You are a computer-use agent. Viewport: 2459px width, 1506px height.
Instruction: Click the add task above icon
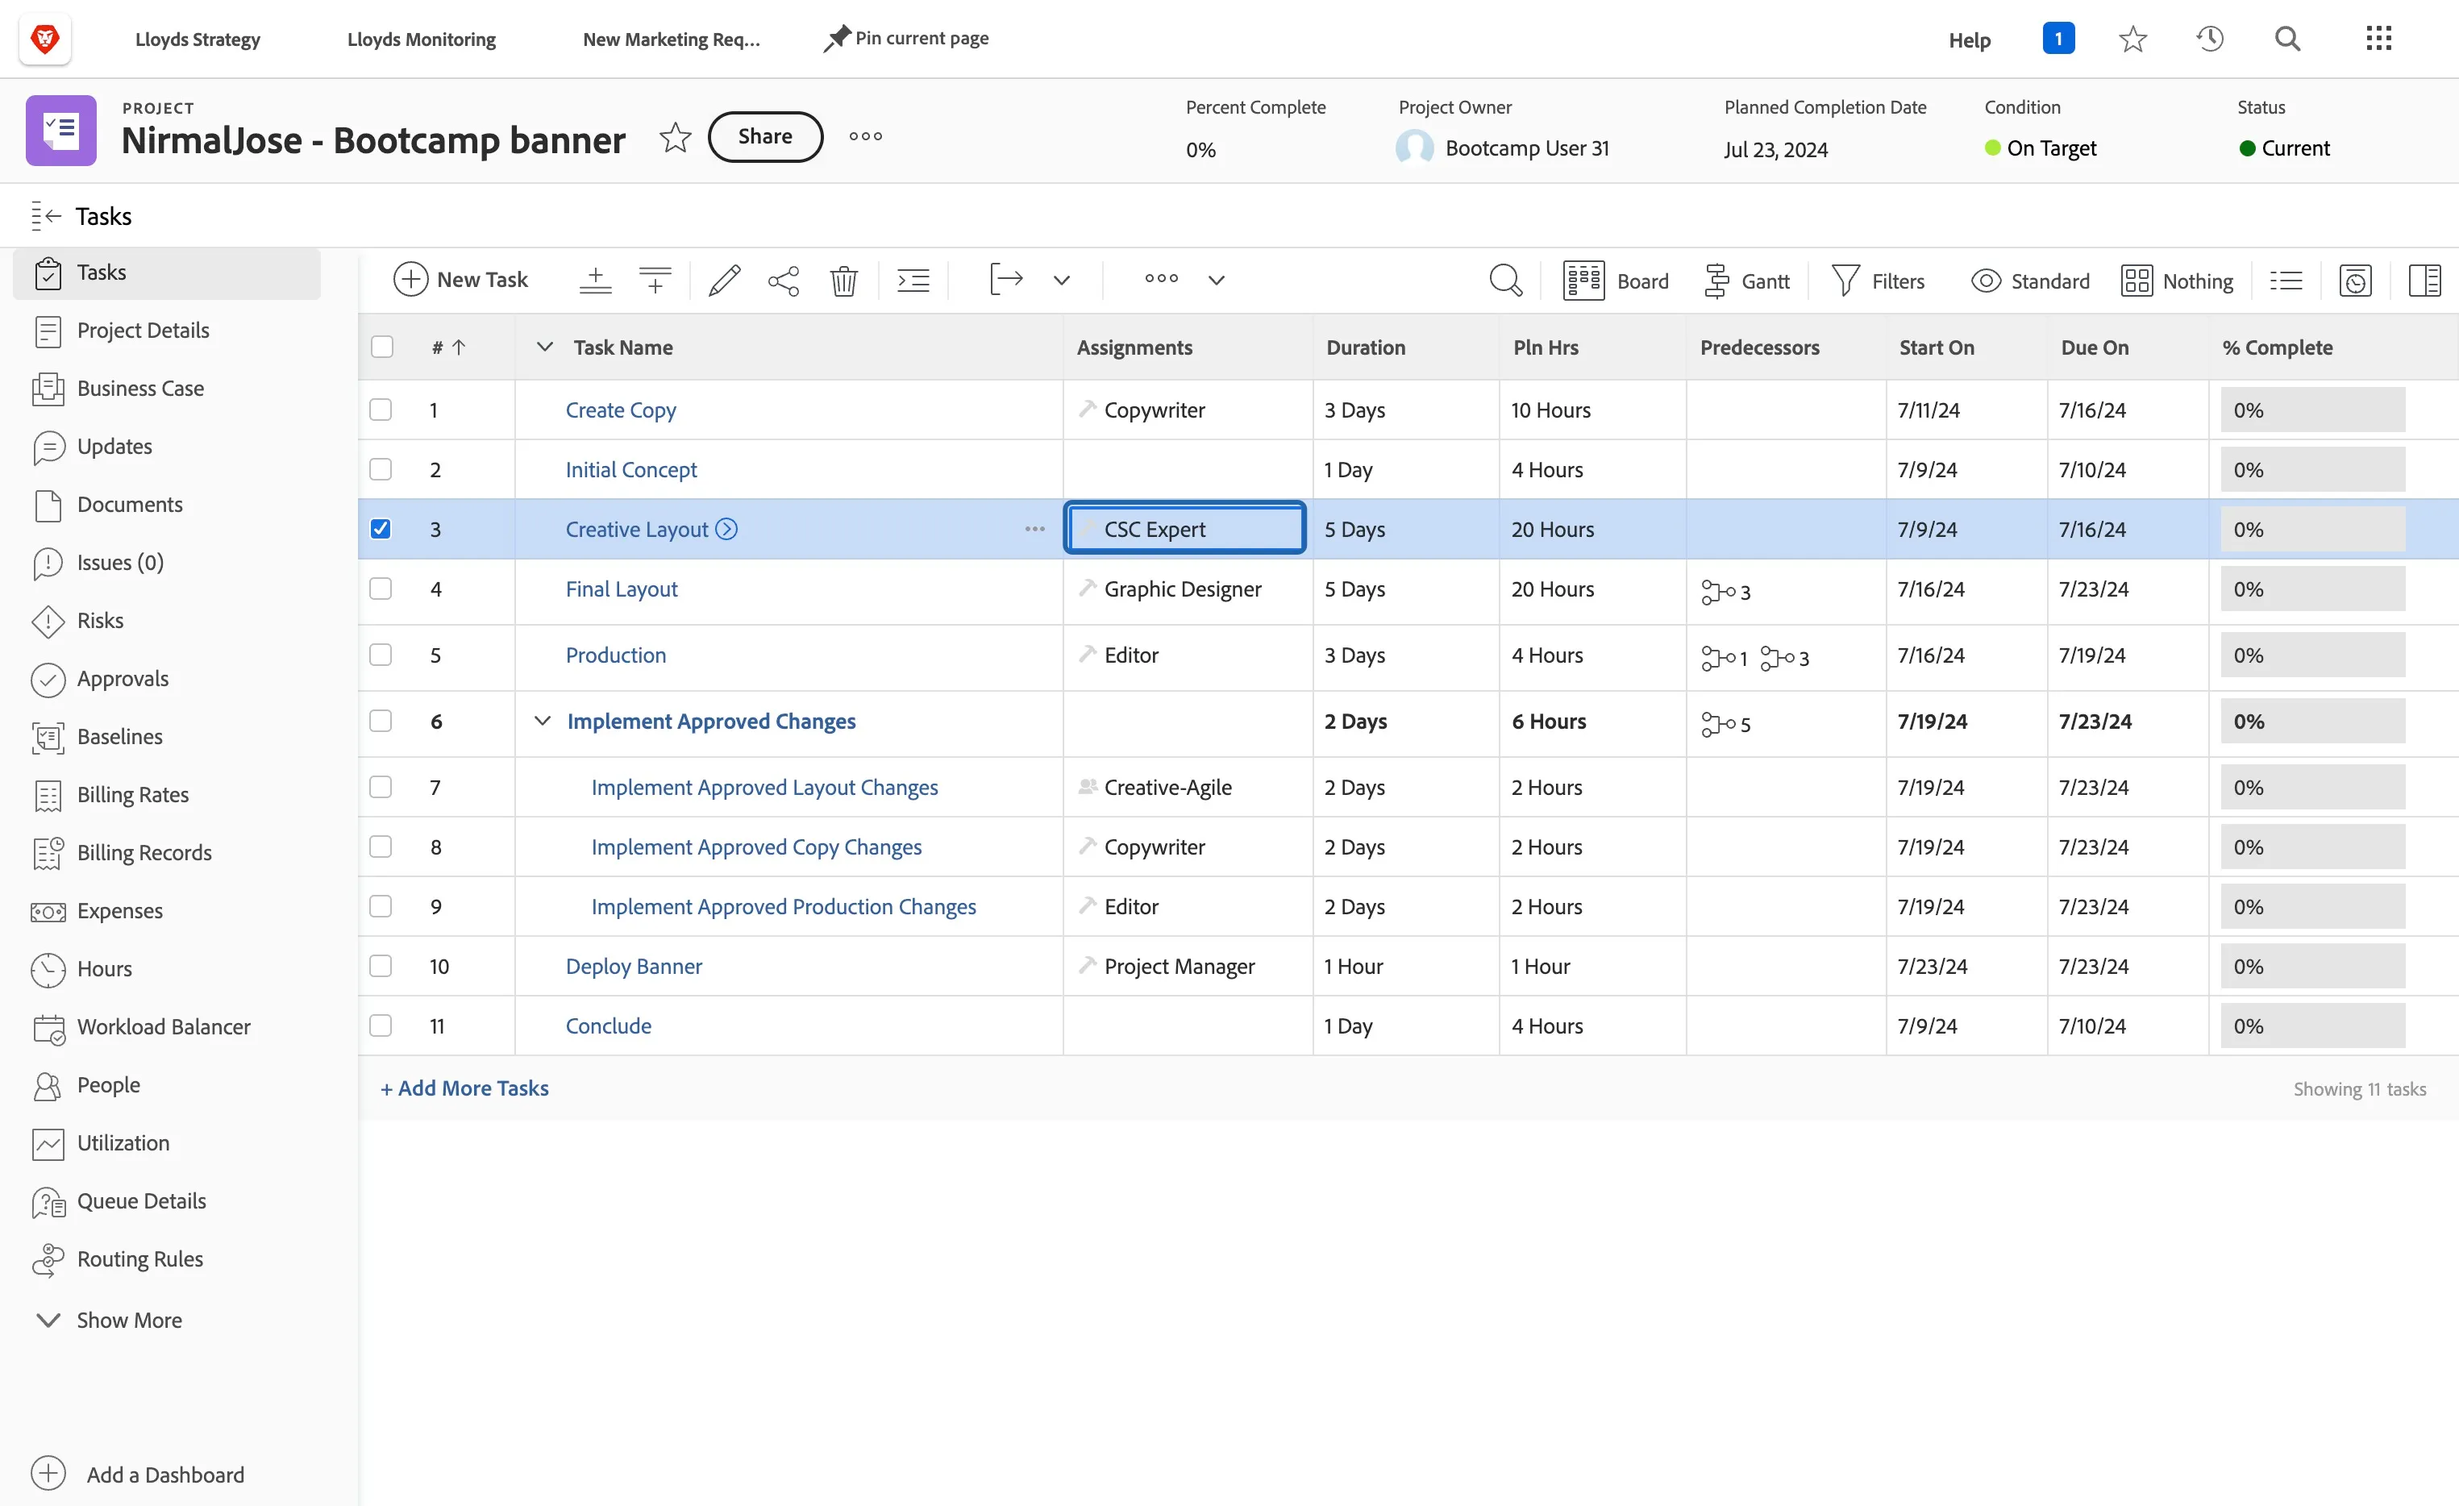point(595,281)
